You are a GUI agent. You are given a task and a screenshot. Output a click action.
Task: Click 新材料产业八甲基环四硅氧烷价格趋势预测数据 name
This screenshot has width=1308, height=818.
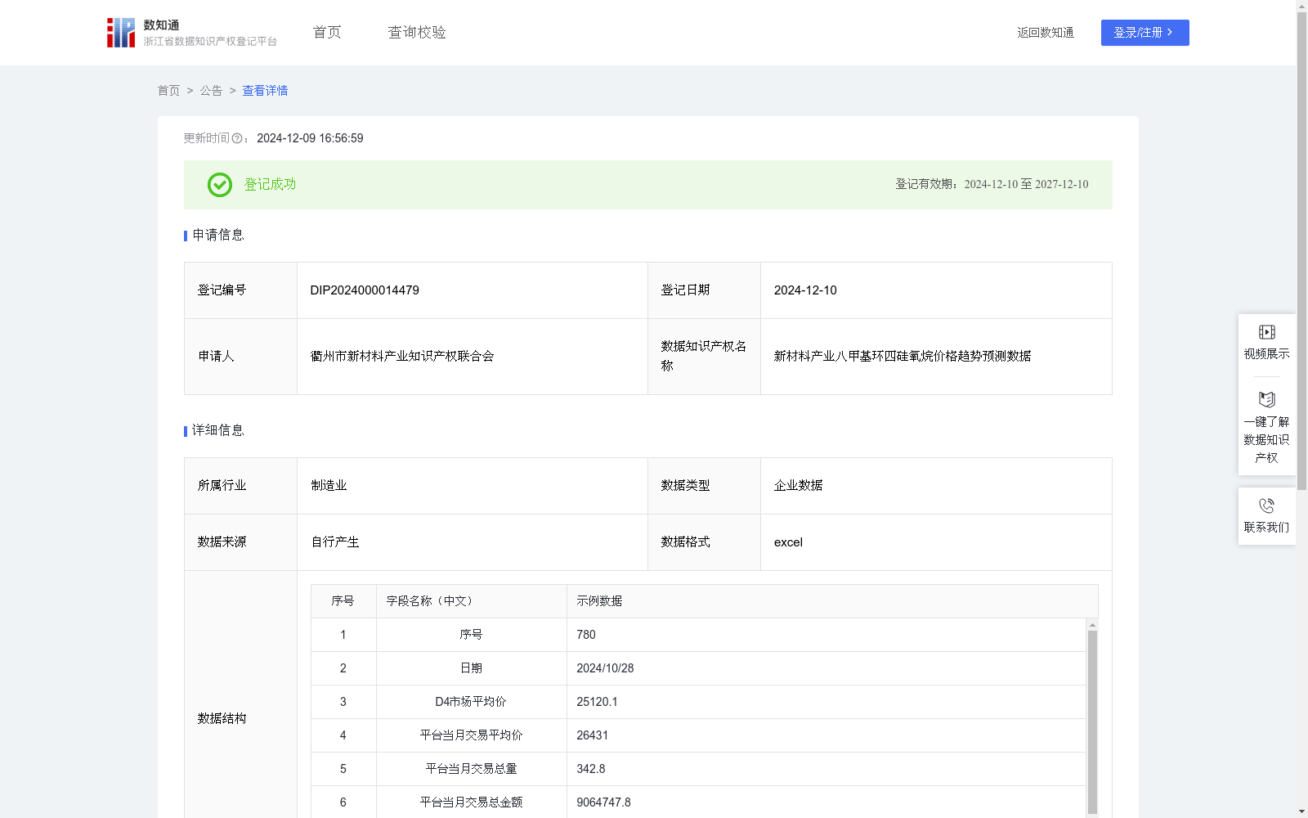coord(903,357)
